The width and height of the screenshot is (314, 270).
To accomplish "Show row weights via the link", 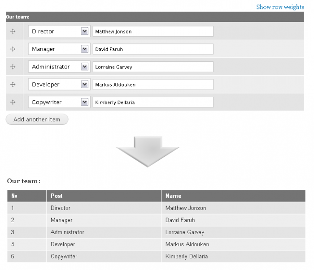I will click(x=280, y=7).
